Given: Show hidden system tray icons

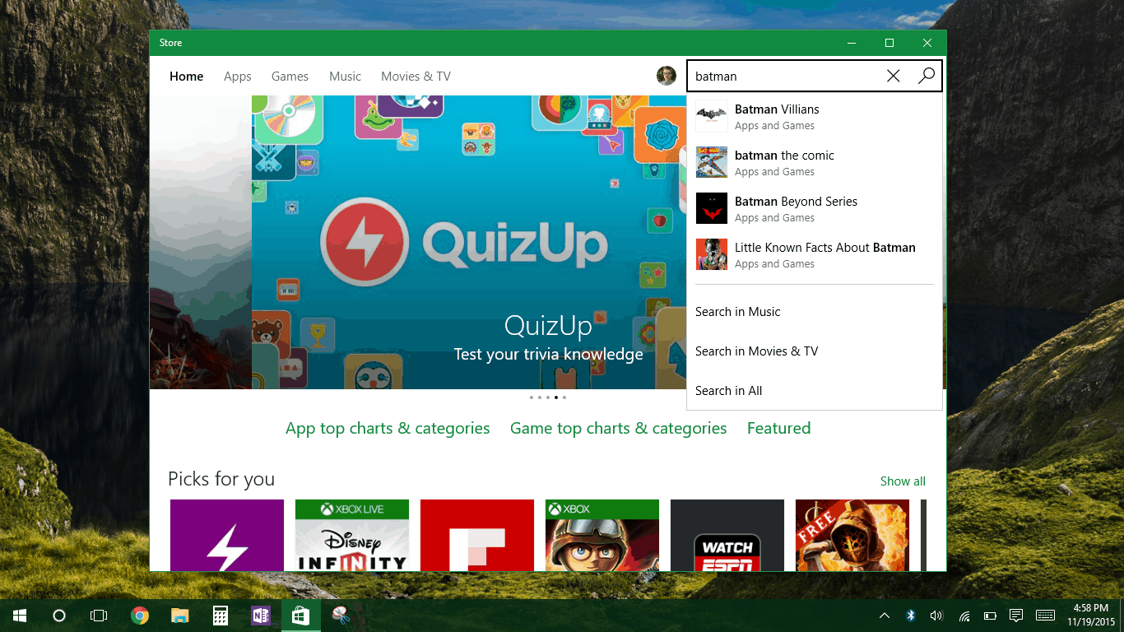Looking at the screenshot, I should click(885, 615).
